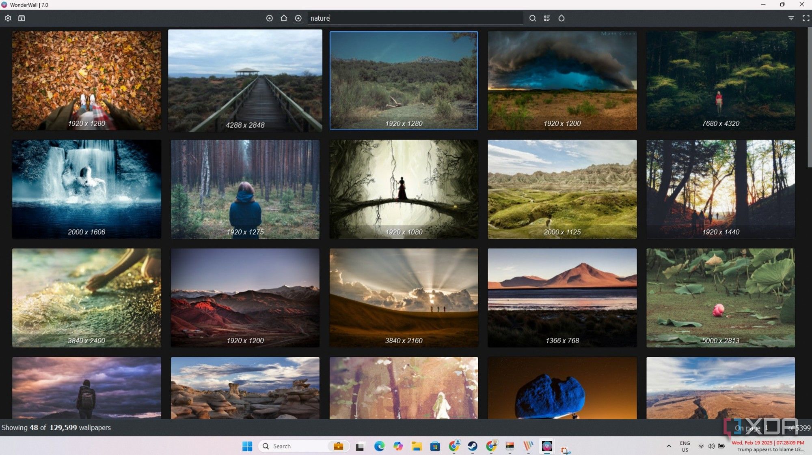Select the highlighted green hillside wallpaper
The height and width of the screenshot is (455, 812).
pos(404,81)
